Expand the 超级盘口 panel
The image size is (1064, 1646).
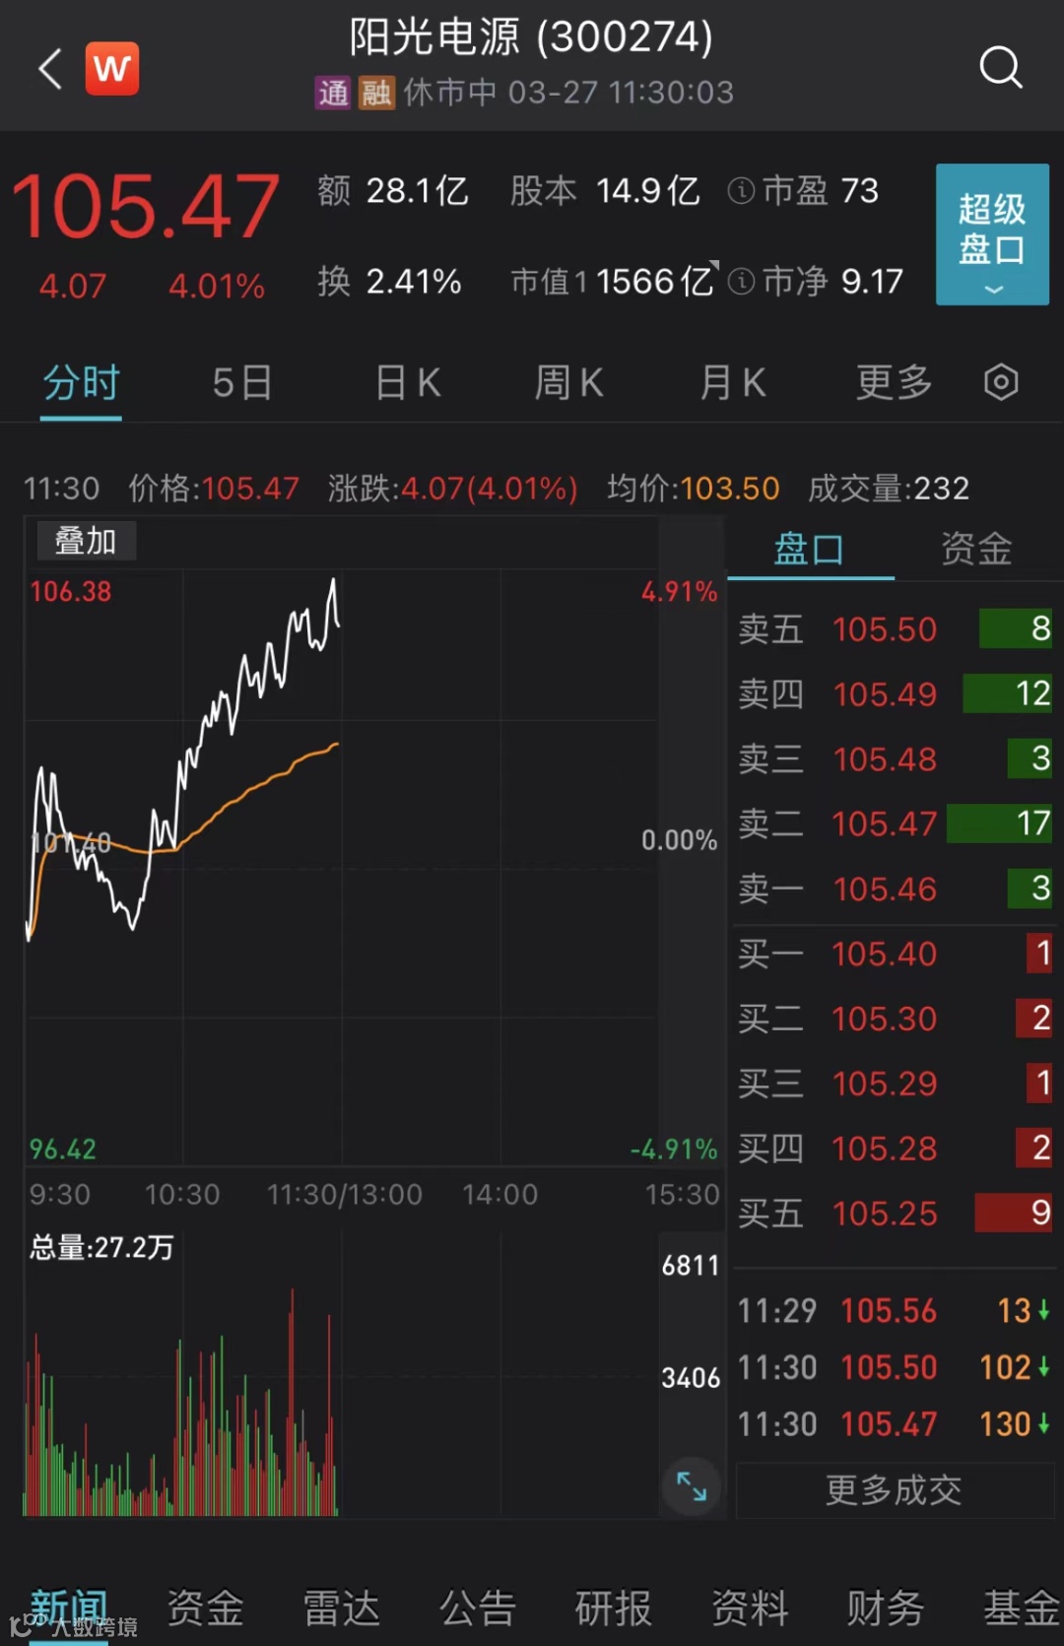tap(992, 234)
